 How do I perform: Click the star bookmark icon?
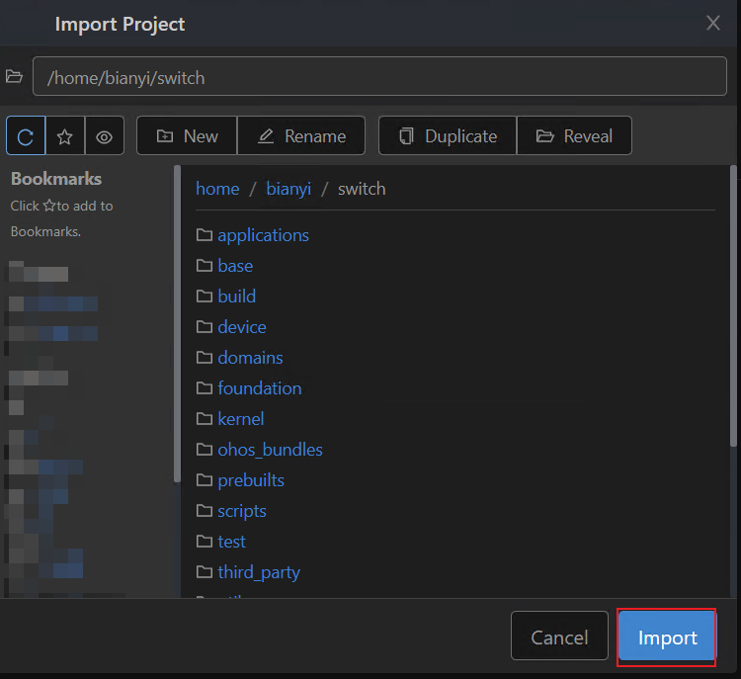pyautogui.click(x=65, y=136)
